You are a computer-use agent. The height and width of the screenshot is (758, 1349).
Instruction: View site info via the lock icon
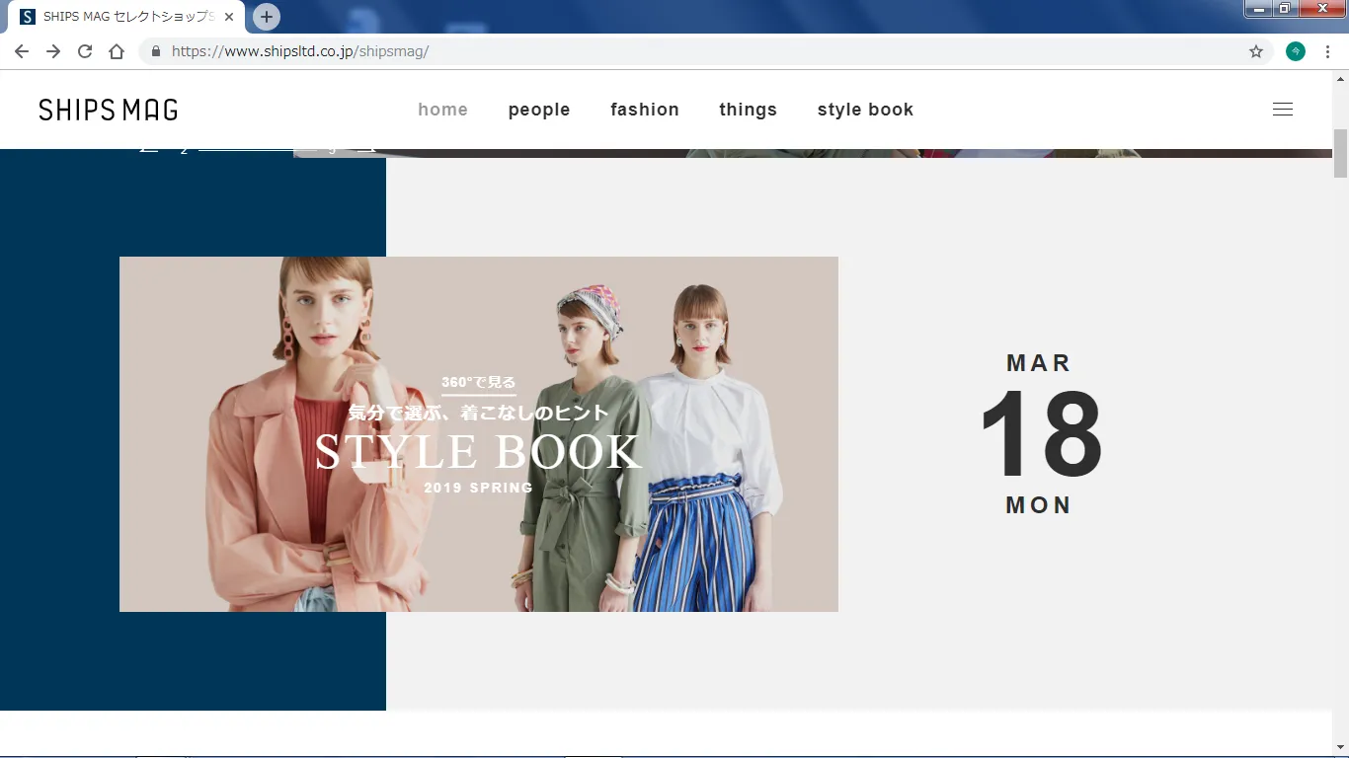(156, 51)
